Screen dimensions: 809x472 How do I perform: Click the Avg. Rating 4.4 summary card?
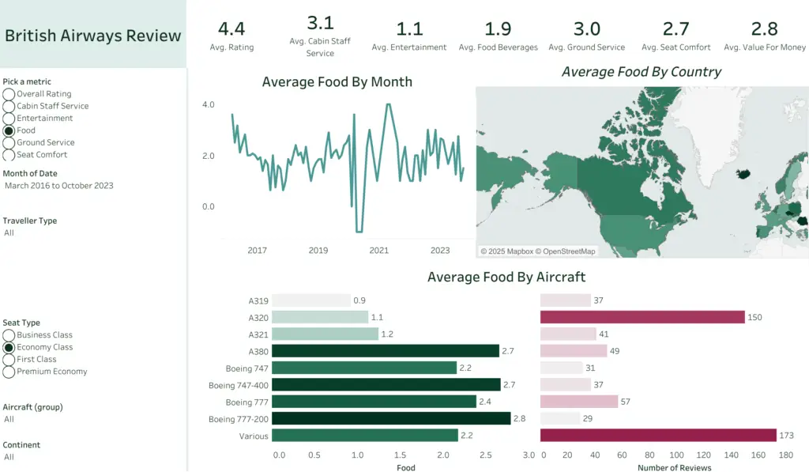[x=231, y=36]
